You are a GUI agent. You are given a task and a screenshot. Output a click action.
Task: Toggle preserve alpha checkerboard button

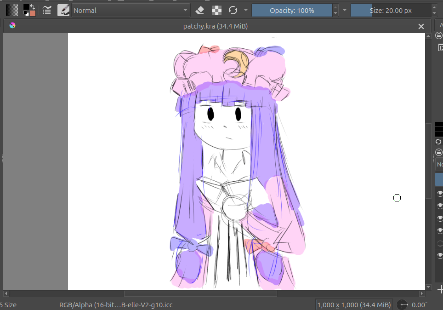pyautogui.click(x=217, y=11)
